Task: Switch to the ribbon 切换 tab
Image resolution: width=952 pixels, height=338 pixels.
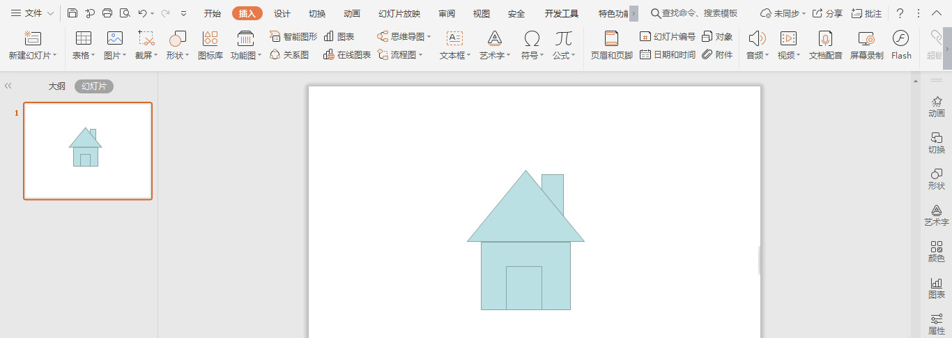Action: point(317,13)
